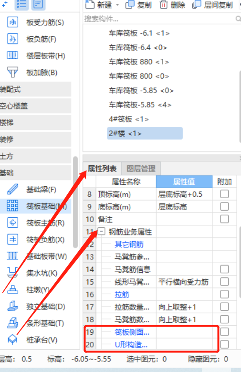Viewport: 241px width, 372px height.
Task: Select component 车库筏板 -6.1 <1>
Action: [139, 33]
